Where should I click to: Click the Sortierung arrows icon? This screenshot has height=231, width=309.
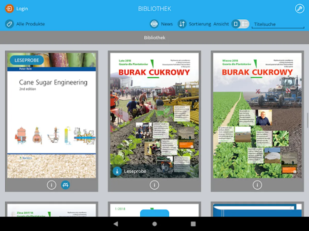[182, 24]
